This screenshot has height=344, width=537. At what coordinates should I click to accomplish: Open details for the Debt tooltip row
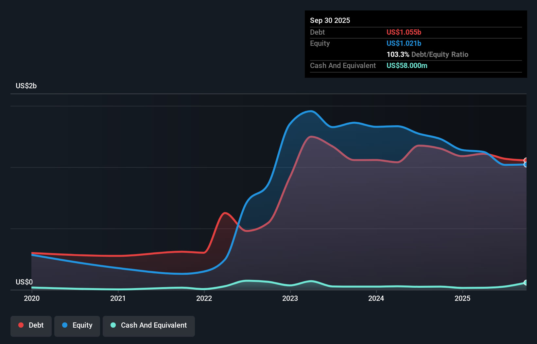point(317,32)
